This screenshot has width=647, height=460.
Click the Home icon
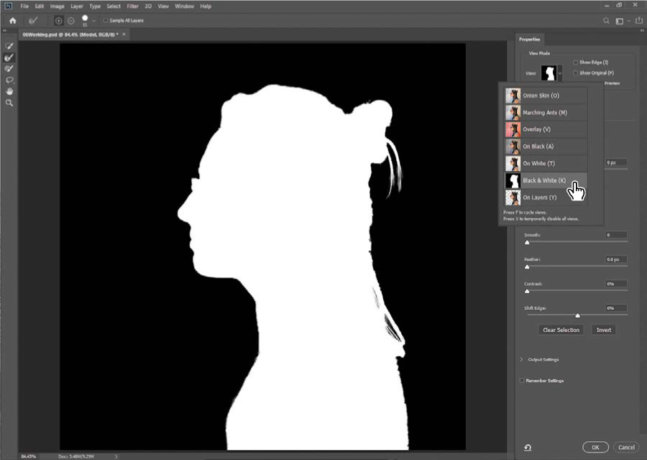(x=12, y=21)
